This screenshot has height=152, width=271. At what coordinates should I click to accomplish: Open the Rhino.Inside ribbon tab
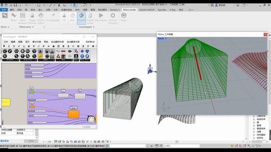click(x=129, y=10)
